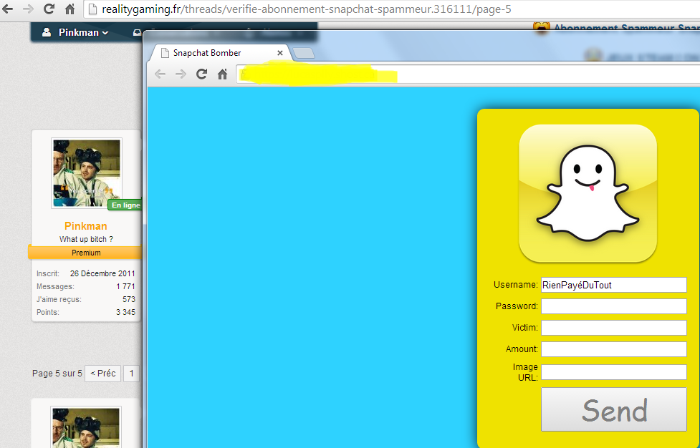Viewport: 700px width, 448px height.
Task: Go to the previous page with Préc
Action: coord(103,374)
